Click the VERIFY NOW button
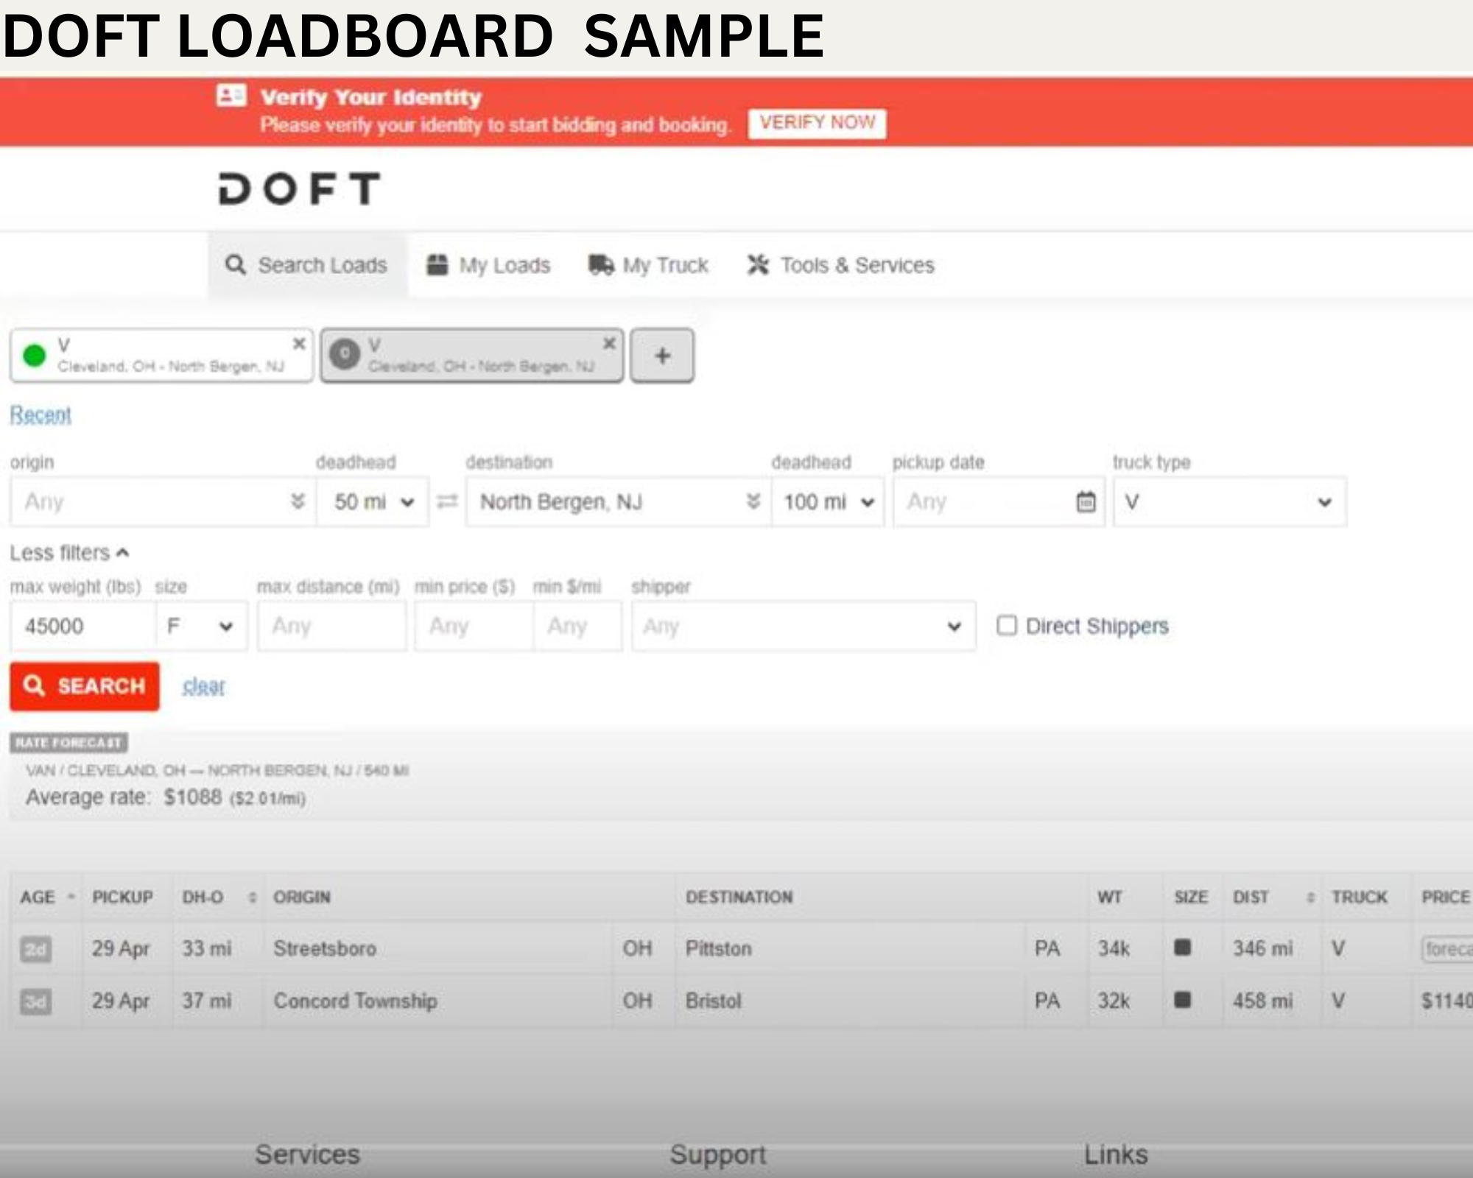The image size is (1473, 1178). [817, 123]
